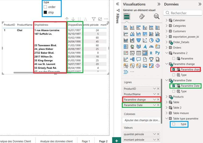Uncheck the 'ship' option in type slicer
Viewport: 203px width, 143px height.
point(45,12)
